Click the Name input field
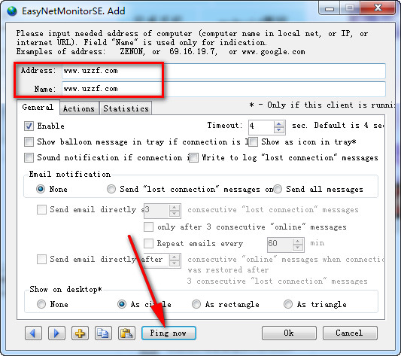Screen dimensions: 401x356 tap(223, 89)
